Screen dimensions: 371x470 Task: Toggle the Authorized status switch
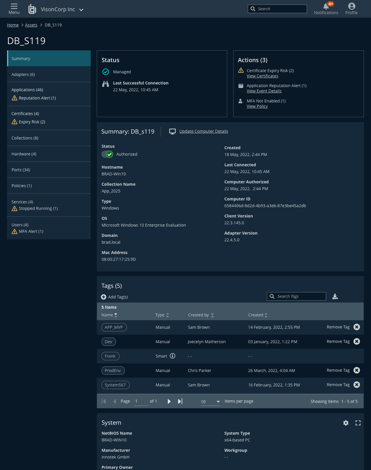107,154
